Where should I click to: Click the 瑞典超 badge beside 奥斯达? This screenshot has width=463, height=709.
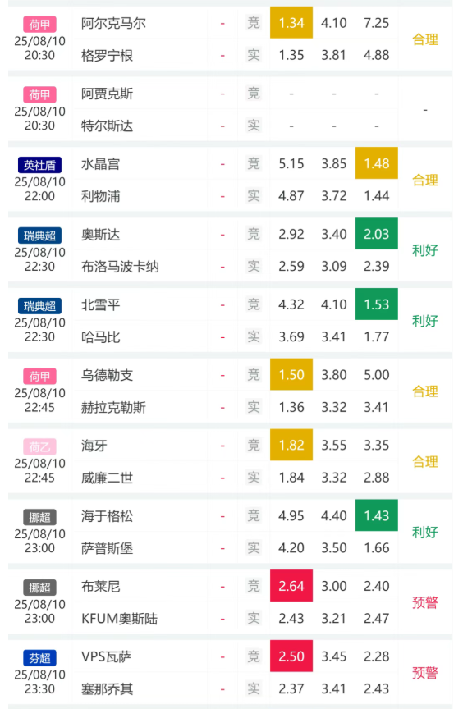[39, 236]
